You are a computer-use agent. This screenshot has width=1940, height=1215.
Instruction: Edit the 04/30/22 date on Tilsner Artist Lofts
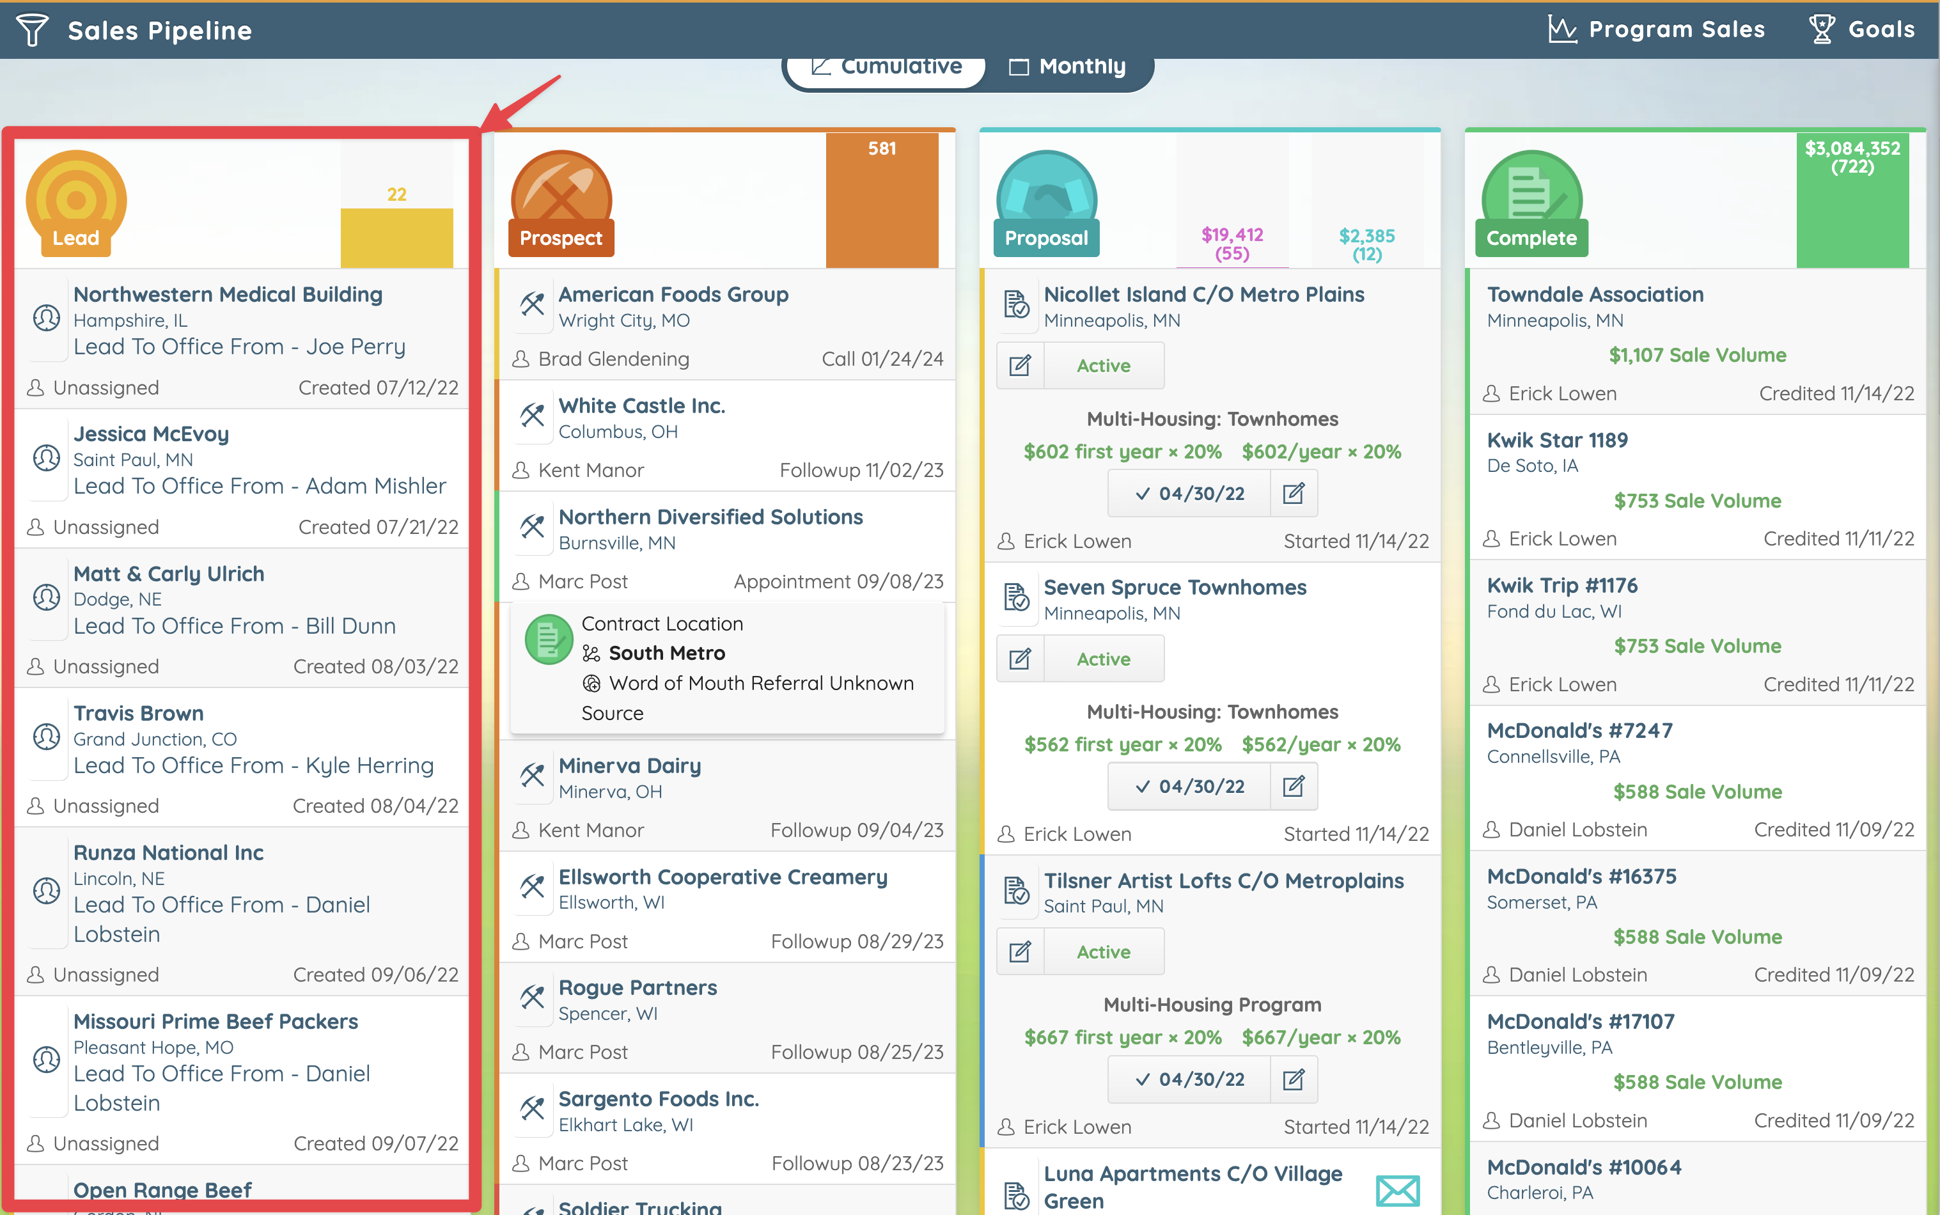click(x=1294, y=1079)
